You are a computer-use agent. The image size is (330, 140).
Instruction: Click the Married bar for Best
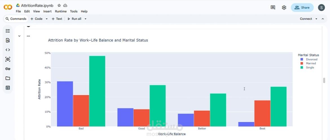pos(262,113)
